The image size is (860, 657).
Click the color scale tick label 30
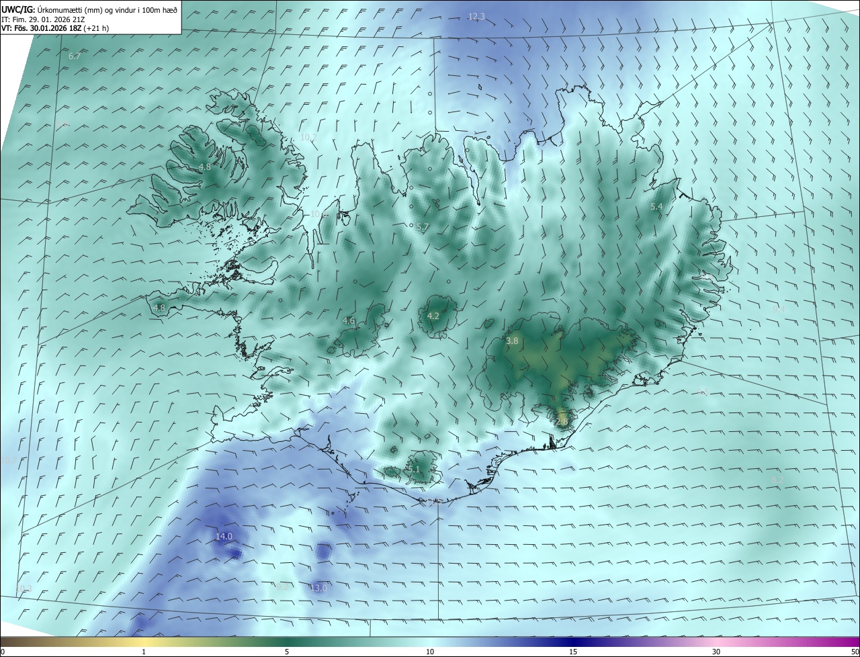tap(716, 652)
